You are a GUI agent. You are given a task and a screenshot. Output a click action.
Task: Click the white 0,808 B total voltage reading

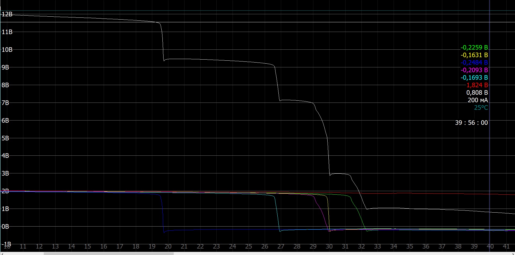coord(477,93)
